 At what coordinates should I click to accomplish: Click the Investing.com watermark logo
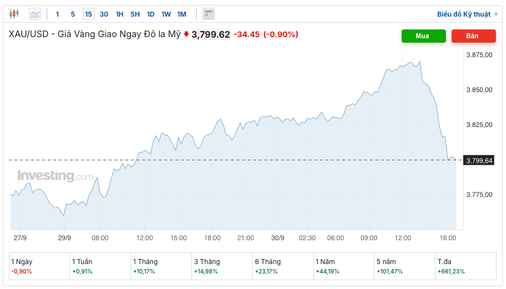pyautogui.click(x=55, y=176)
